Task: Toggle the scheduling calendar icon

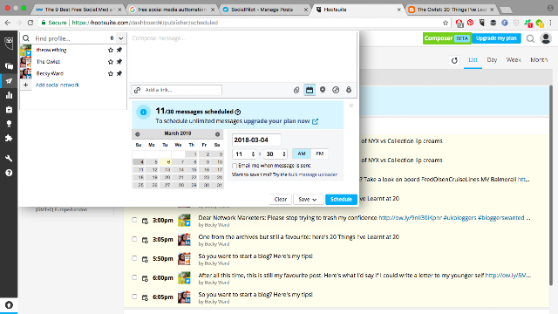Action: coord(310,90)
